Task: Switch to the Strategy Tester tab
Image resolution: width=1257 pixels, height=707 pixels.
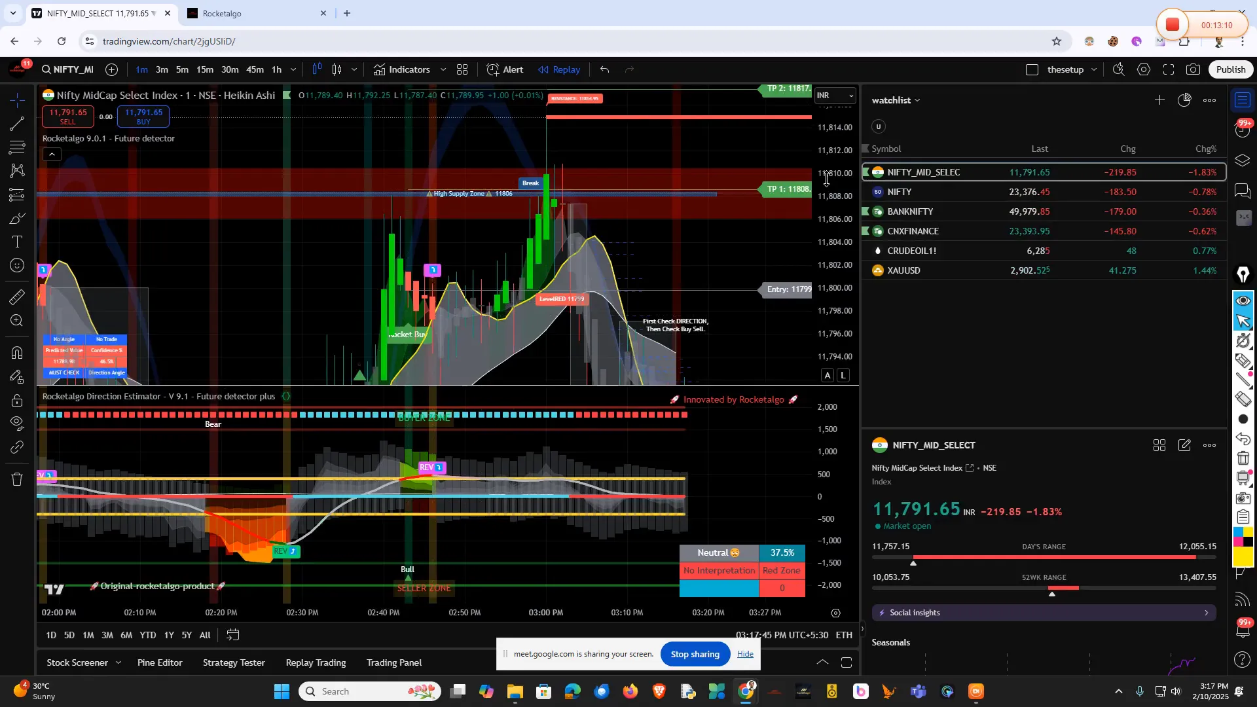Action: (234, 662)
